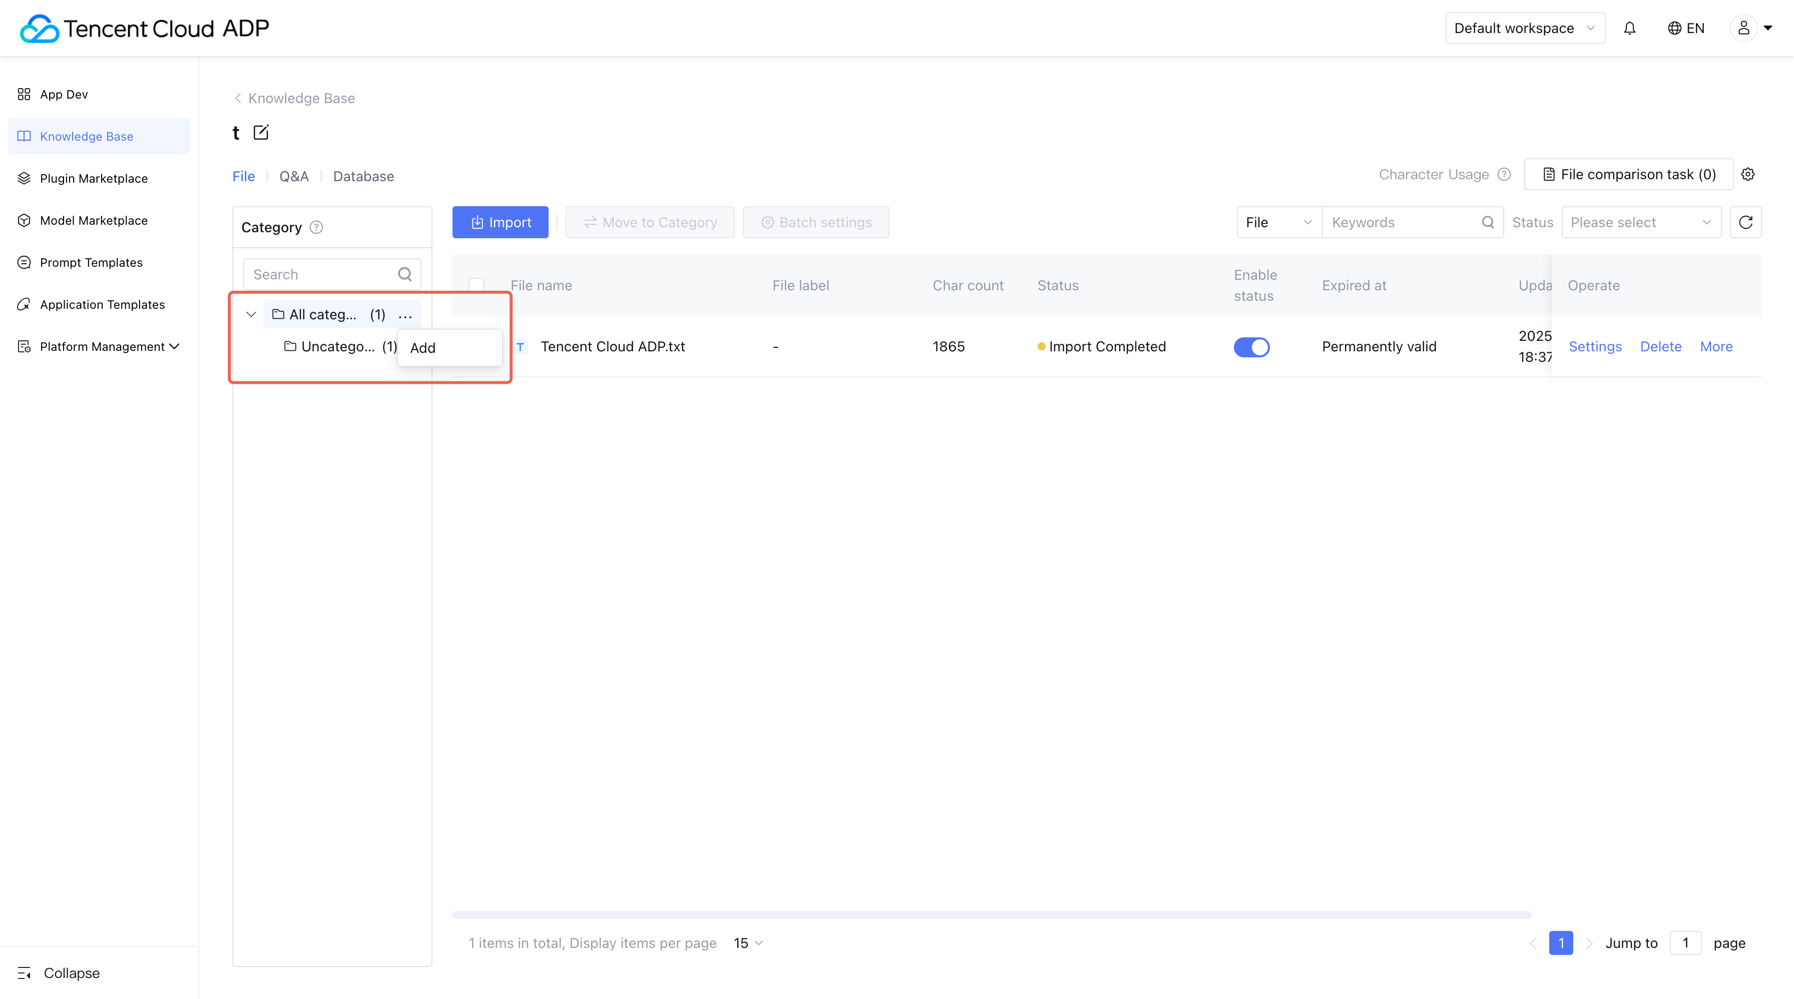
Task: Click the refresh list icon button
Action: pyautogui.click(x=1745, y=222)
